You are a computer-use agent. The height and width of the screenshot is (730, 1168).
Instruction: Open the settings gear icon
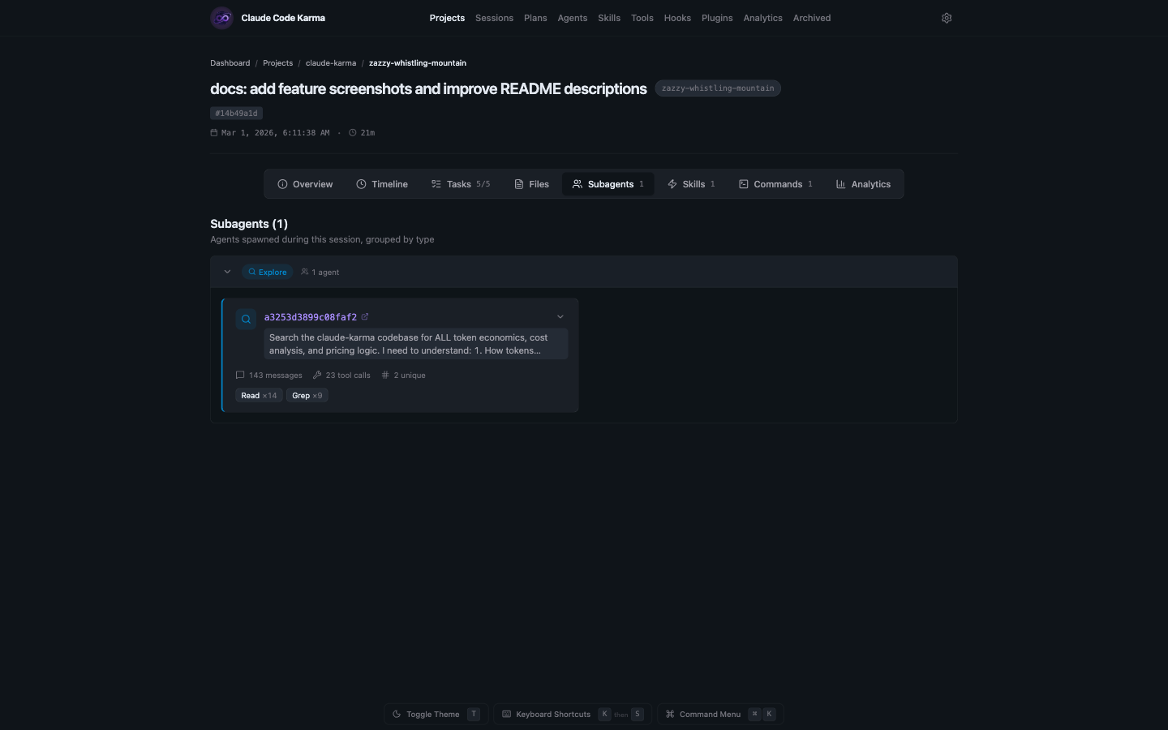point(947,18)
